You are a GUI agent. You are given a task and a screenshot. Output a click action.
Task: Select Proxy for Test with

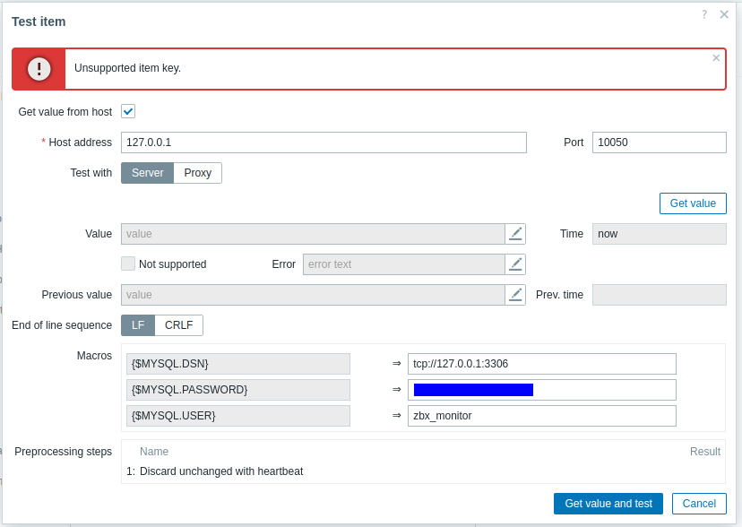point(198,173)
